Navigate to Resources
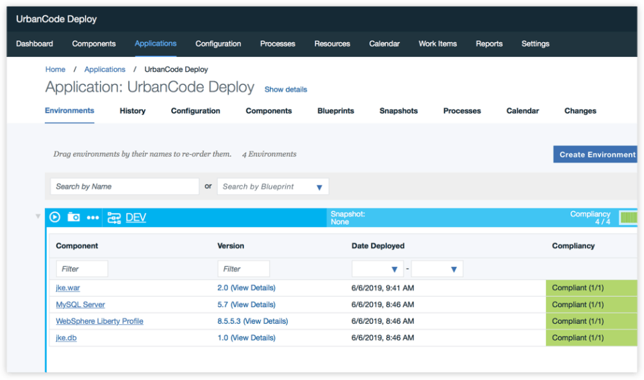This screenshot has height=380, width=644. click(332, 44)
